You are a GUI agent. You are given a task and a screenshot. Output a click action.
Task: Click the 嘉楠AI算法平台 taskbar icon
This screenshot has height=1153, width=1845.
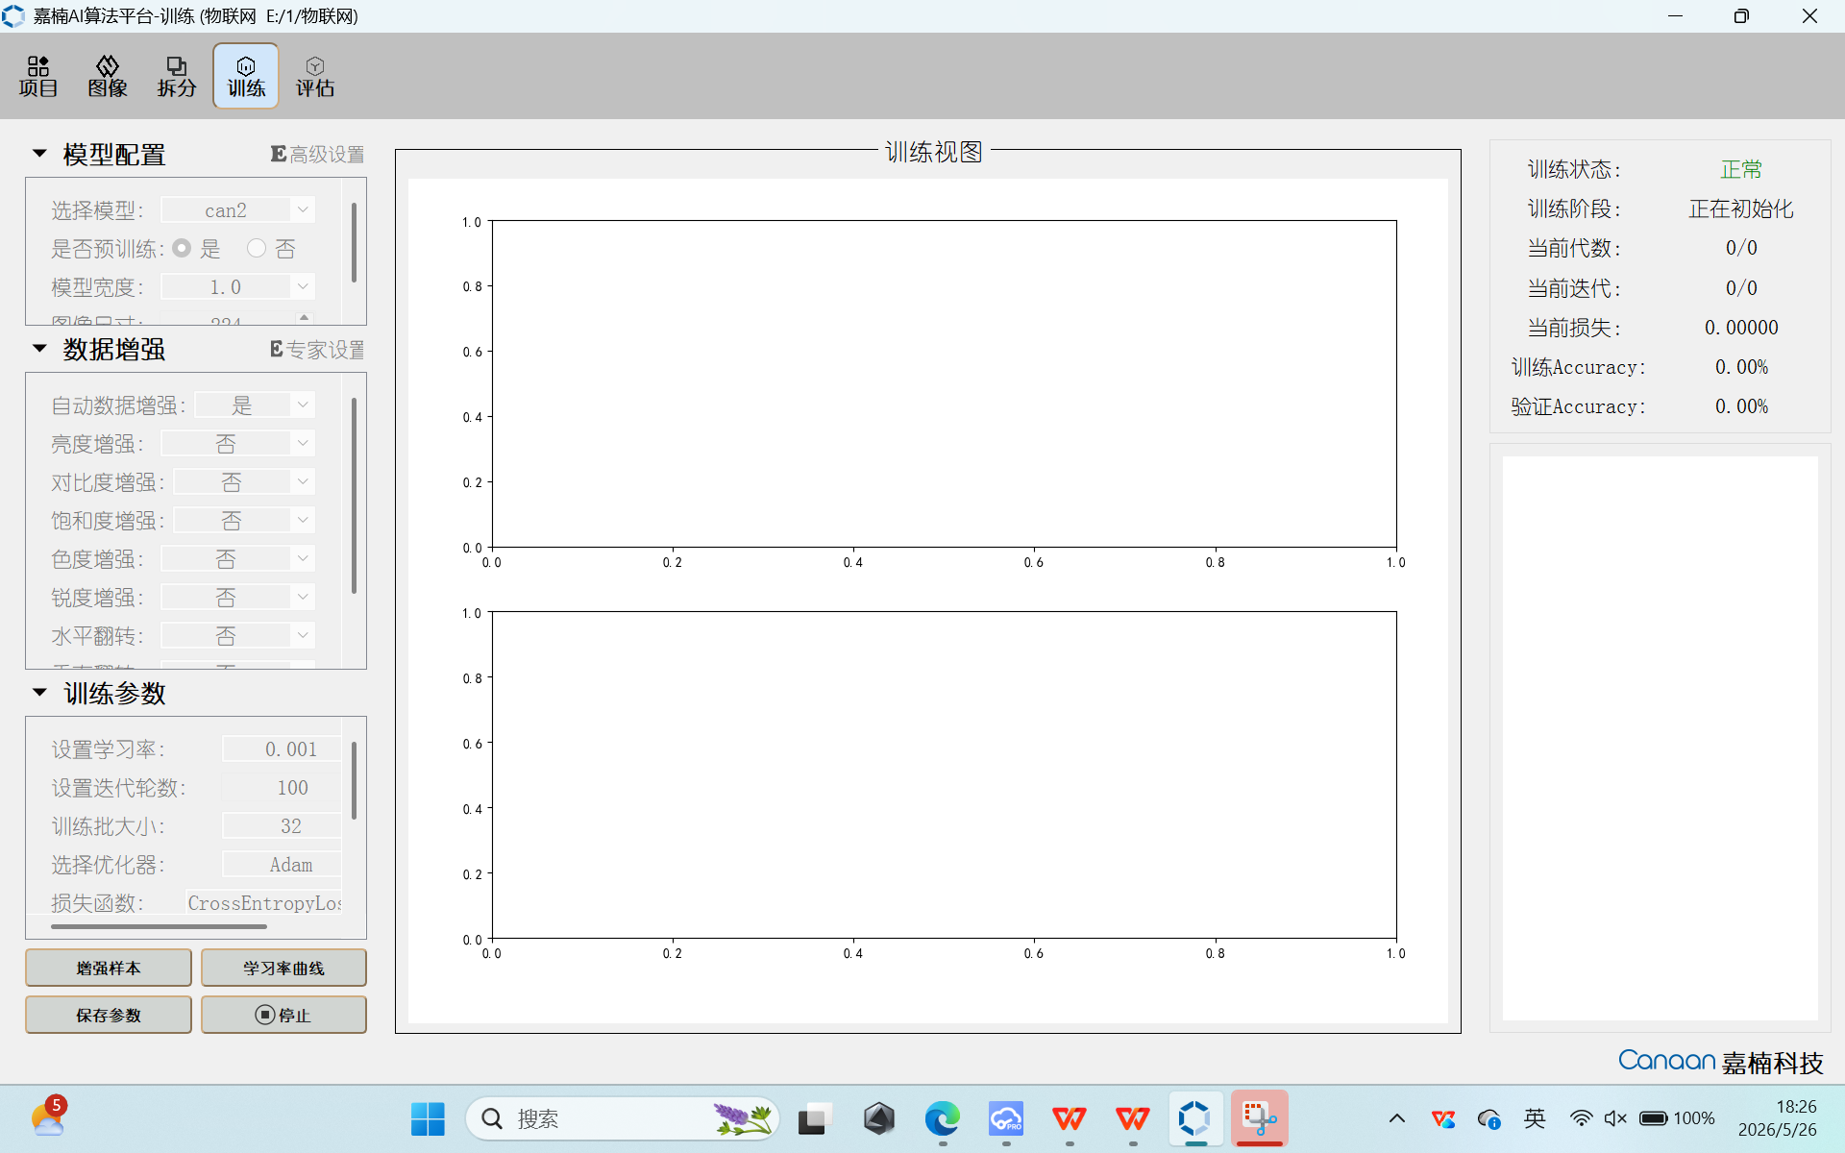(x=1195, y=1118)
